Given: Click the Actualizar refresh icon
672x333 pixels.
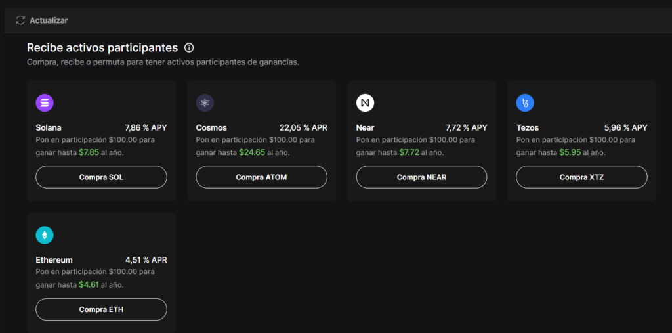Looking at the screenshot, I should 20,20.
